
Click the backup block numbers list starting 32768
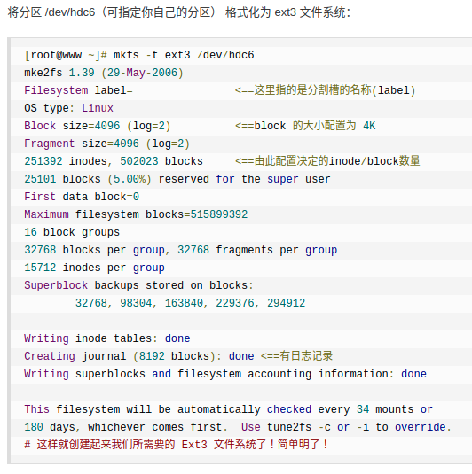point(191,303)
